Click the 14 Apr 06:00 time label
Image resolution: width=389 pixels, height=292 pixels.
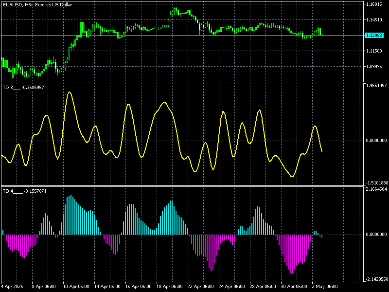[x=107, y=287]
